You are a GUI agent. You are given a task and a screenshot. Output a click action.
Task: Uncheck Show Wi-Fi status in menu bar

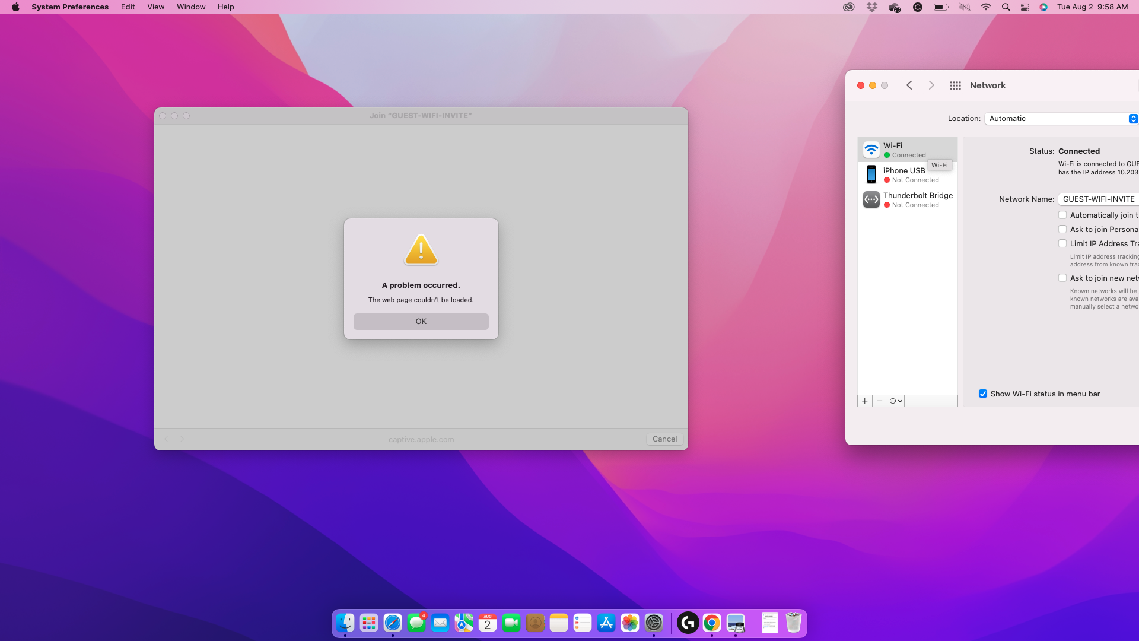pos(983,394)
